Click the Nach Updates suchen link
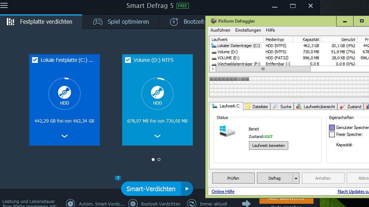Viewport: 369px width, 207px height. [x=353, y=192]
